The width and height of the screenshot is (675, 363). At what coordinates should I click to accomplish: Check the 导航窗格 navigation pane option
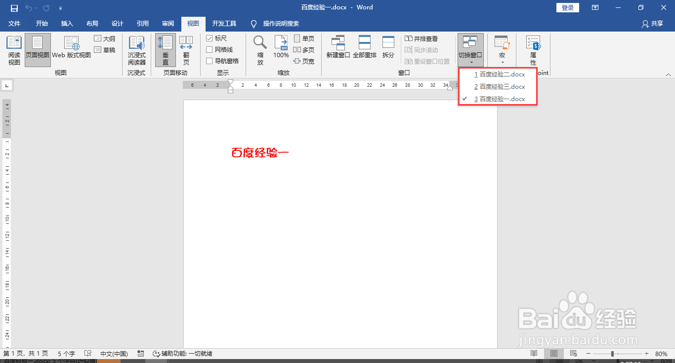(210, 61)
